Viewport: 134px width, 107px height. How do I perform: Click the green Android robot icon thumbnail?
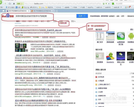coord(131,36)
